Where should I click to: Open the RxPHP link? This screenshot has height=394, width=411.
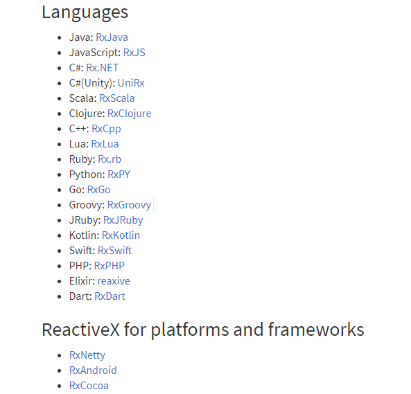click(x=110, y=266)
